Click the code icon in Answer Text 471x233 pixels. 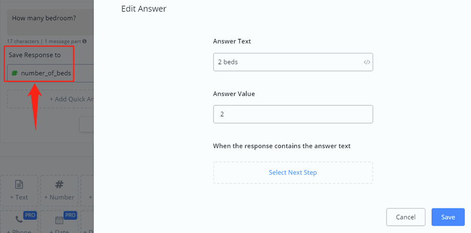pos(367,62)
